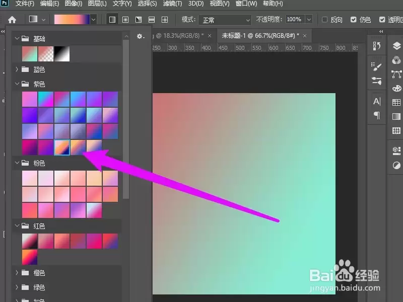The image size is (403, 302).
Task: Open the Color palette panel icon
Action: [396, 89]
